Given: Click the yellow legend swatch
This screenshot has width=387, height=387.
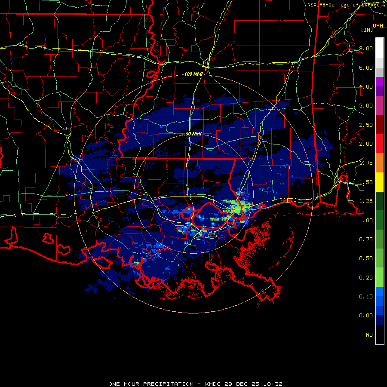Looking at the screenshot, I should point(380,181).
